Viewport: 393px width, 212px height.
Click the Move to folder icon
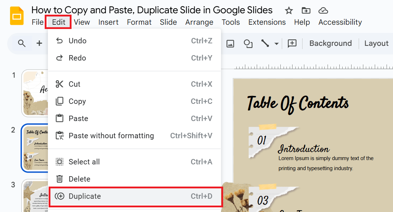click(x=306, y=11)
